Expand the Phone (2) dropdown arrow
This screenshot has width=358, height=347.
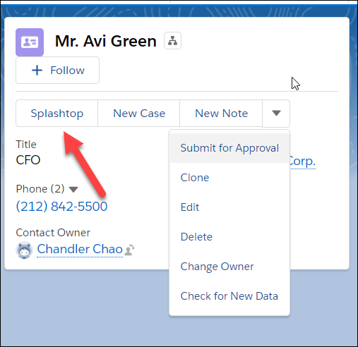[73, 189]
